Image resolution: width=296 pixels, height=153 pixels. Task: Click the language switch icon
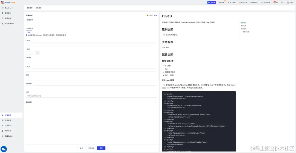[x=282, y=3]
